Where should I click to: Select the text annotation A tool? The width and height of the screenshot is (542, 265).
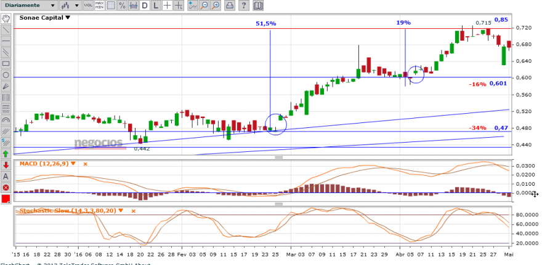tap(6, 176)
